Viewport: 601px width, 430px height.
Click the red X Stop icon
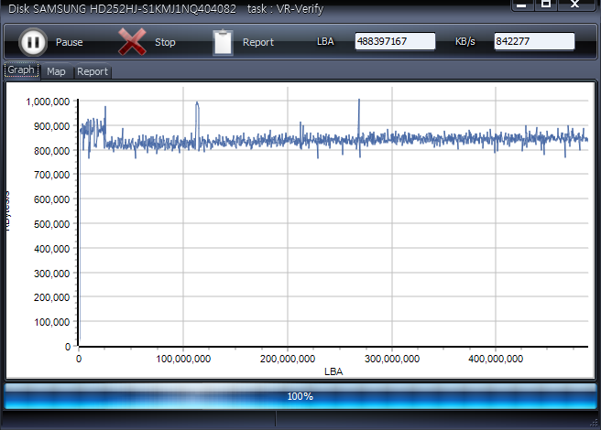click(132, 42)
